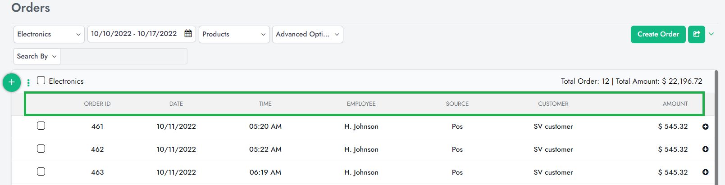Expand details for order 462 plus icon

[x=706, y=149]
